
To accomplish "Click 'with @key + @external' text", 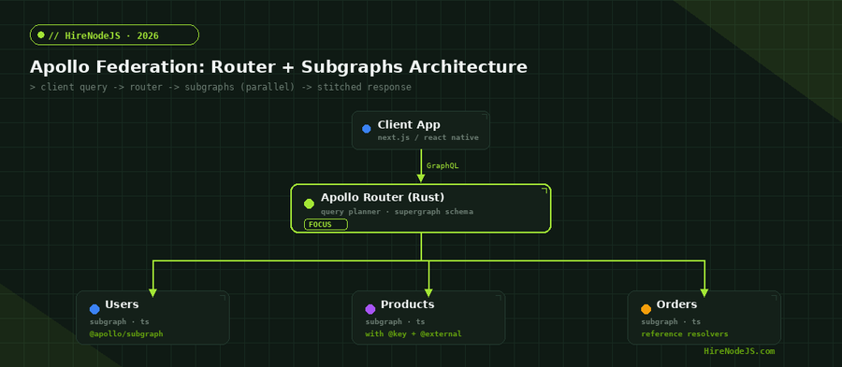I will pyautogui.click(x=414, y=333).
